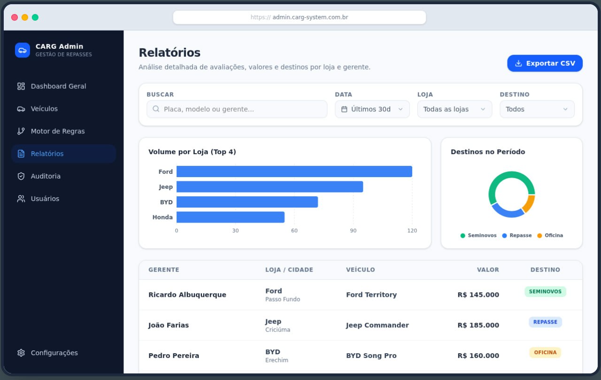Click the Veículos car icon in sidebar

21,109
